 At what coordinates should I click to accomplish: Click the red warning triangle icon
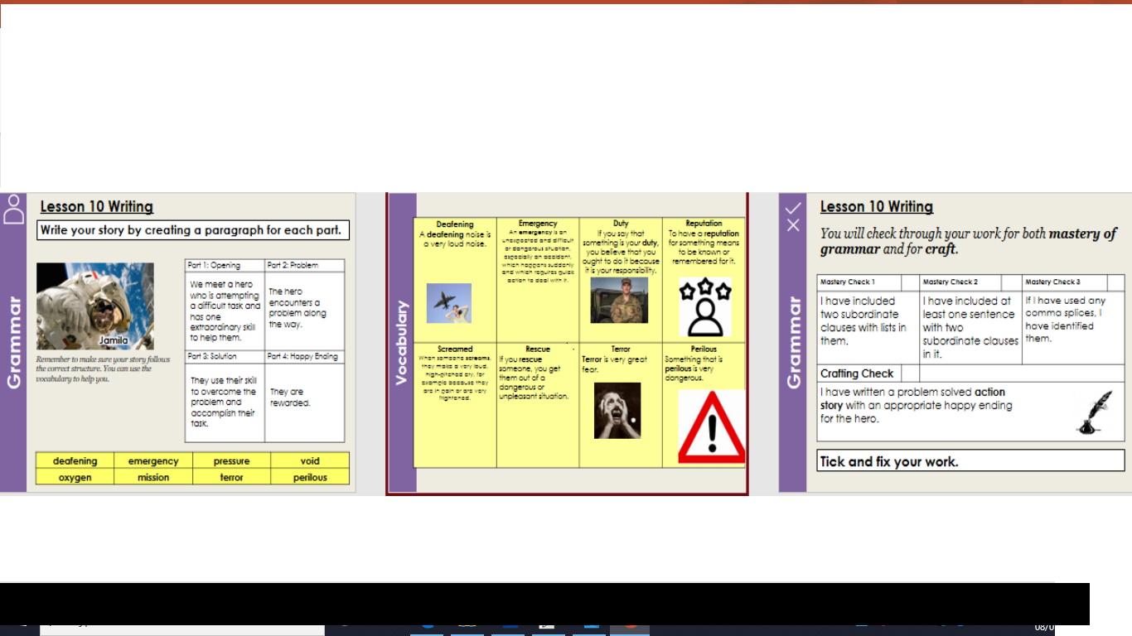pyautogui.click(x=711, y=427)
